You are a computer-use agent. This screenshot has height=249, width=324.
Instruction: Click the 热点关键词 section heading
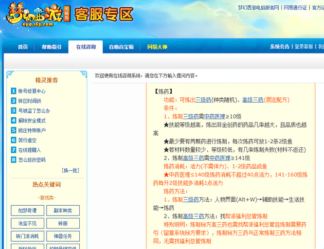point(47,184)
